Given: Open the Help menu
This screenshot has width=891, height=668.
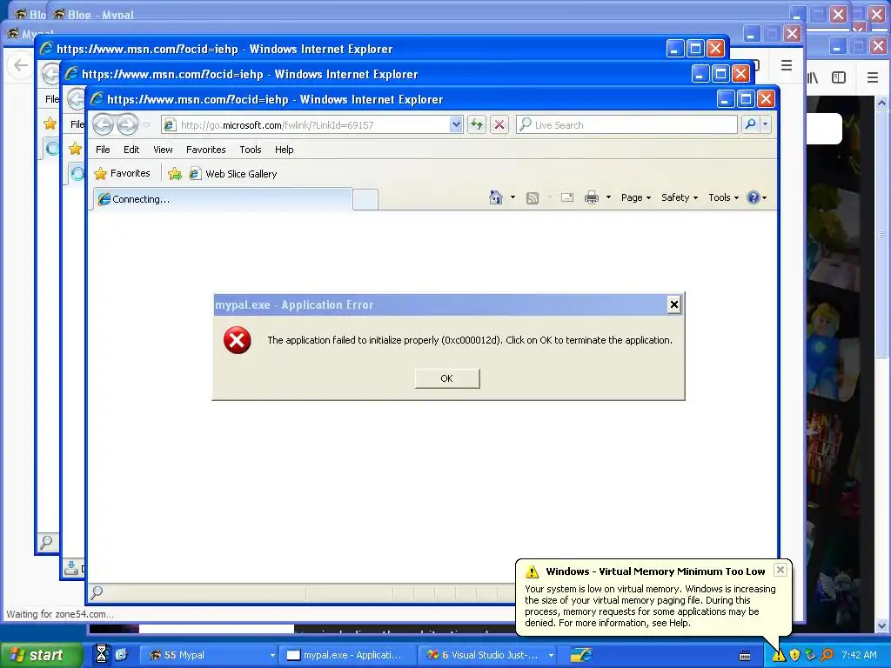Looking at the screenshot, I should tap(285, 150).
